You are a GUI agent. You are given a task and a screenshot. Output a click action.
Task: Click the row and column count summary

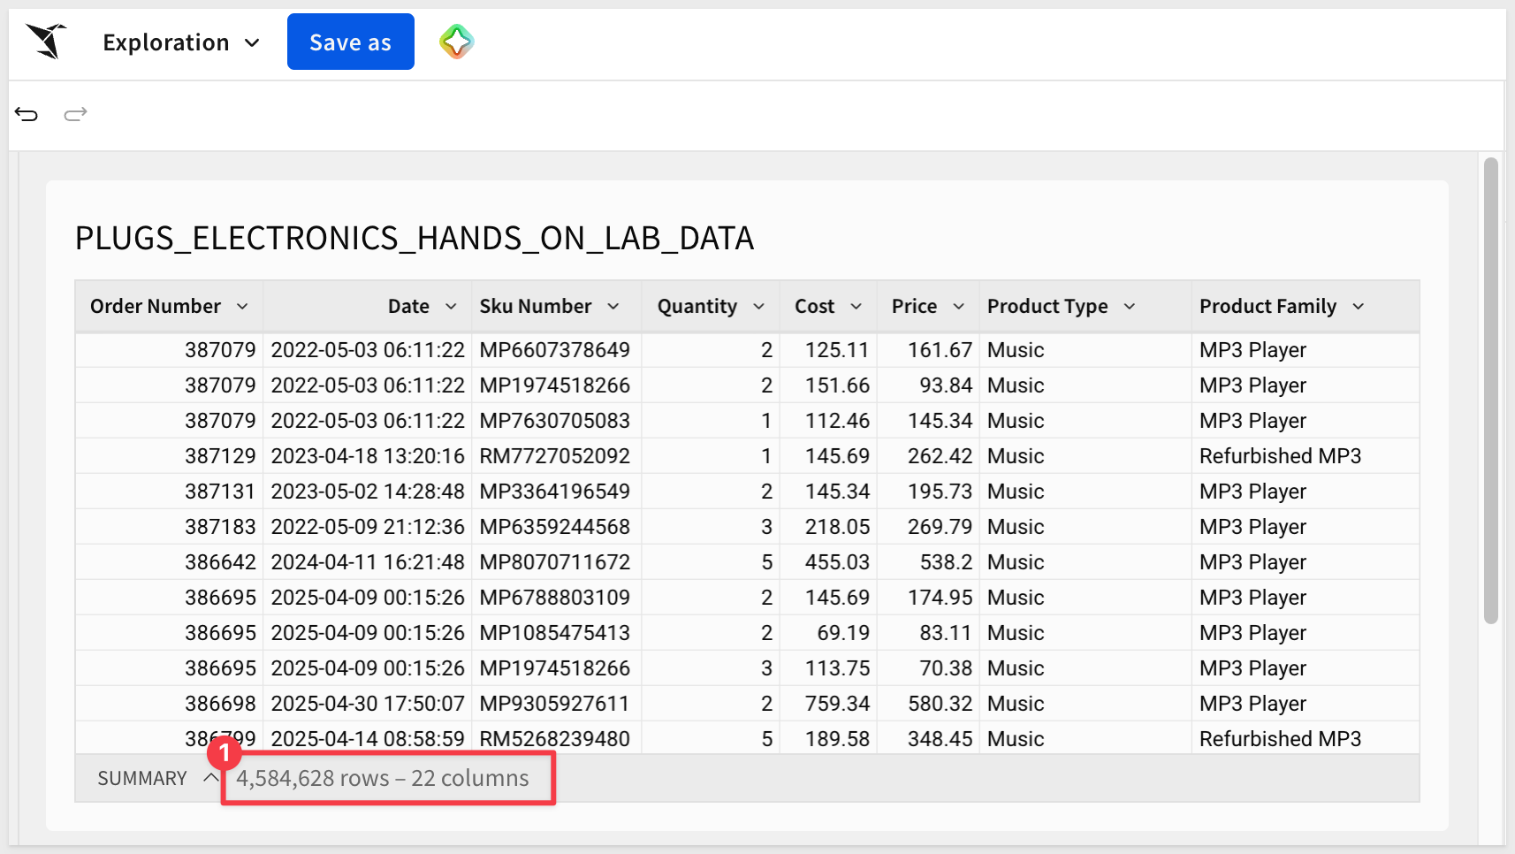pyautogui.click(x=383, y=778)
